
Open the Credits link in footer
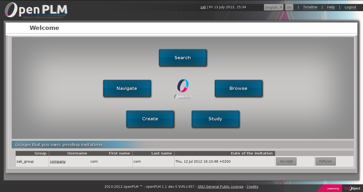252,187
